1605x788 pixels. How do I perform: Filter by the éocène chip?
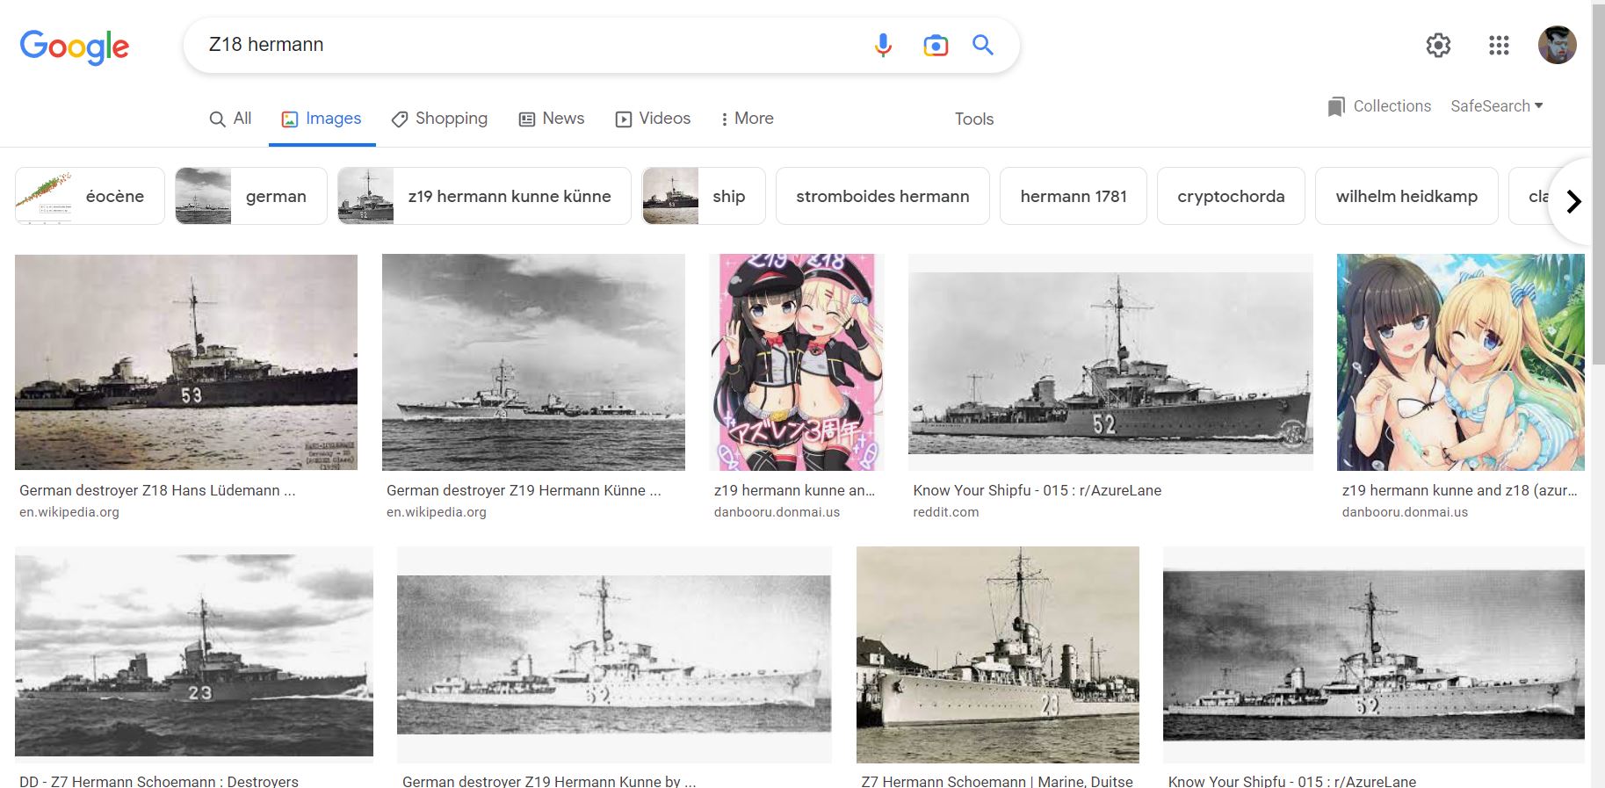(x=90, y=196)
